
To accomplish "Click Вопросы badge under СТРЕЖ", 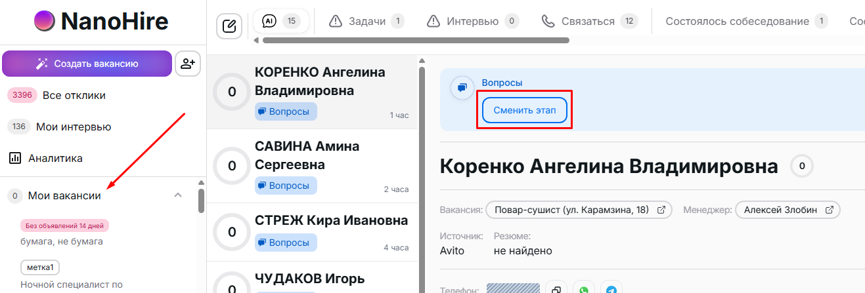I will pos(286,243).
